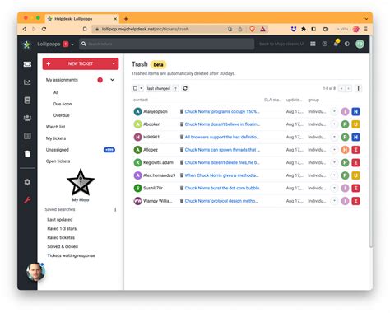Go to next page of tickets arrow

pyautogui.click(x=349, y=88)
